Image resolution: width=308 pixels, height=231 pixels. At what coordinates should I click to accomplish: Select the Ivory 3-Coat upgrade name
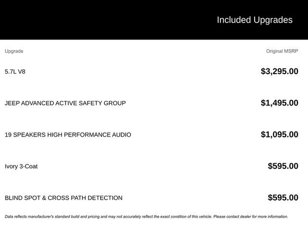[x=21, y=167]
